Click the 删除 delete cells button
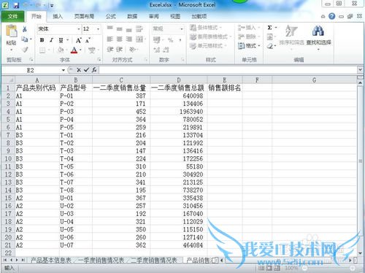 [249, 36]
